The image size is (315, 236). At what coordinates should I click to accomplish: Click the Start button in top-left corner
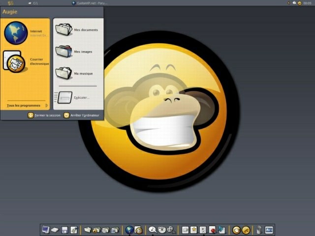(11, 3)
